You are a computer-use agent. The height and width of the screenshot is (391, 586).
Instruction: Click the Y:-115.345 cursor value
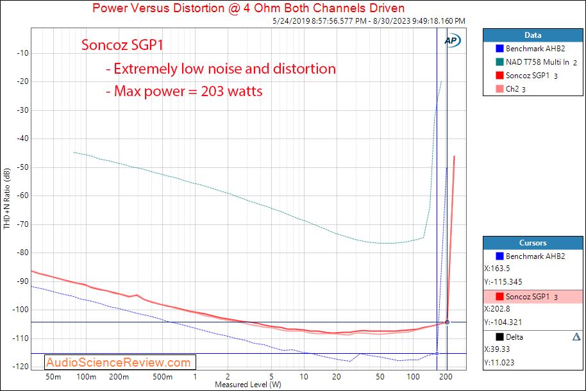503,282
